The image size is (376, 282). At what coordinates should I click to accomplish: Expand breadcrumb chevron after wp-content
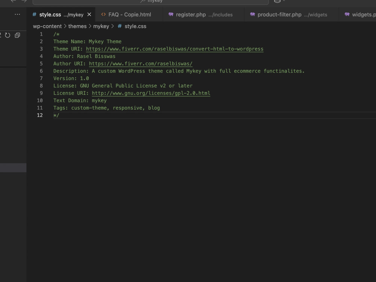pos(65,26)
